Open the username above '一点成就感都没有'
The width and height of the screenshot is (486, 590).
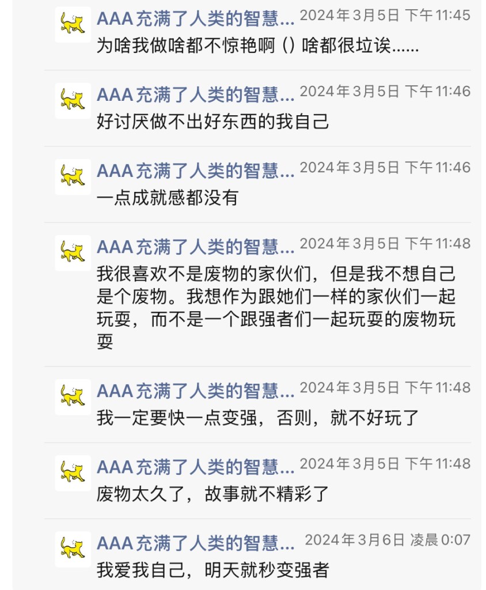coord(195,169)
